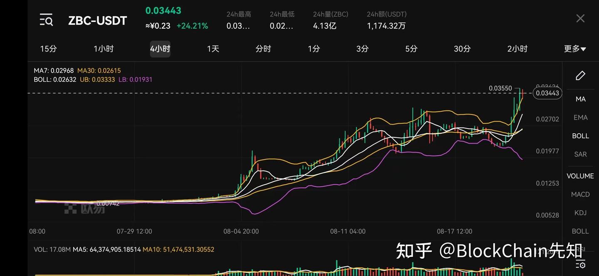Toggle the VOLUME sub-indicator
The height and width of the screenshot is (276, 599).
point(580,176)
